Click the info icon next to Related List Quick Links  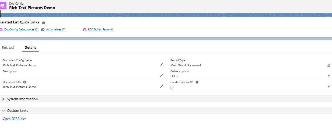tap(44, 23)
